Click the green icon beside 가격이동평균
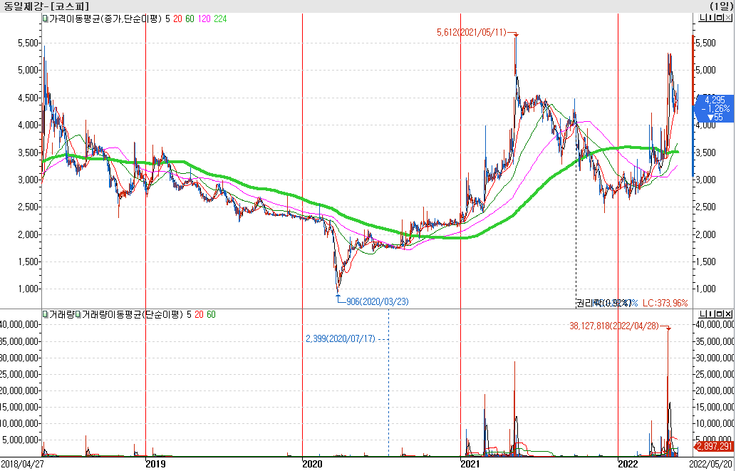Viewport: 736px width, 471px height. click(x=45, y=19)
